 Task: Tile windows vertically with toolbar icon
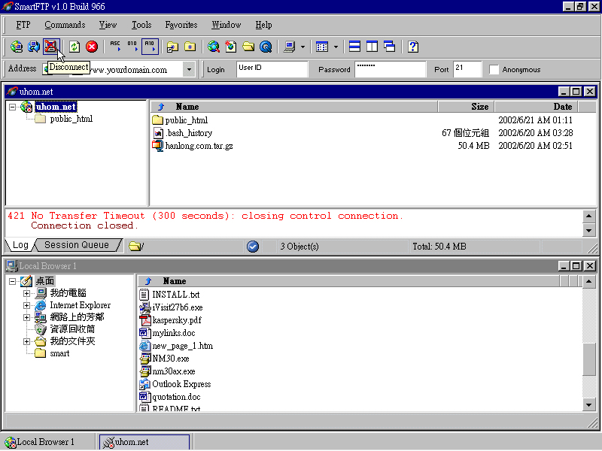point(372,47)
